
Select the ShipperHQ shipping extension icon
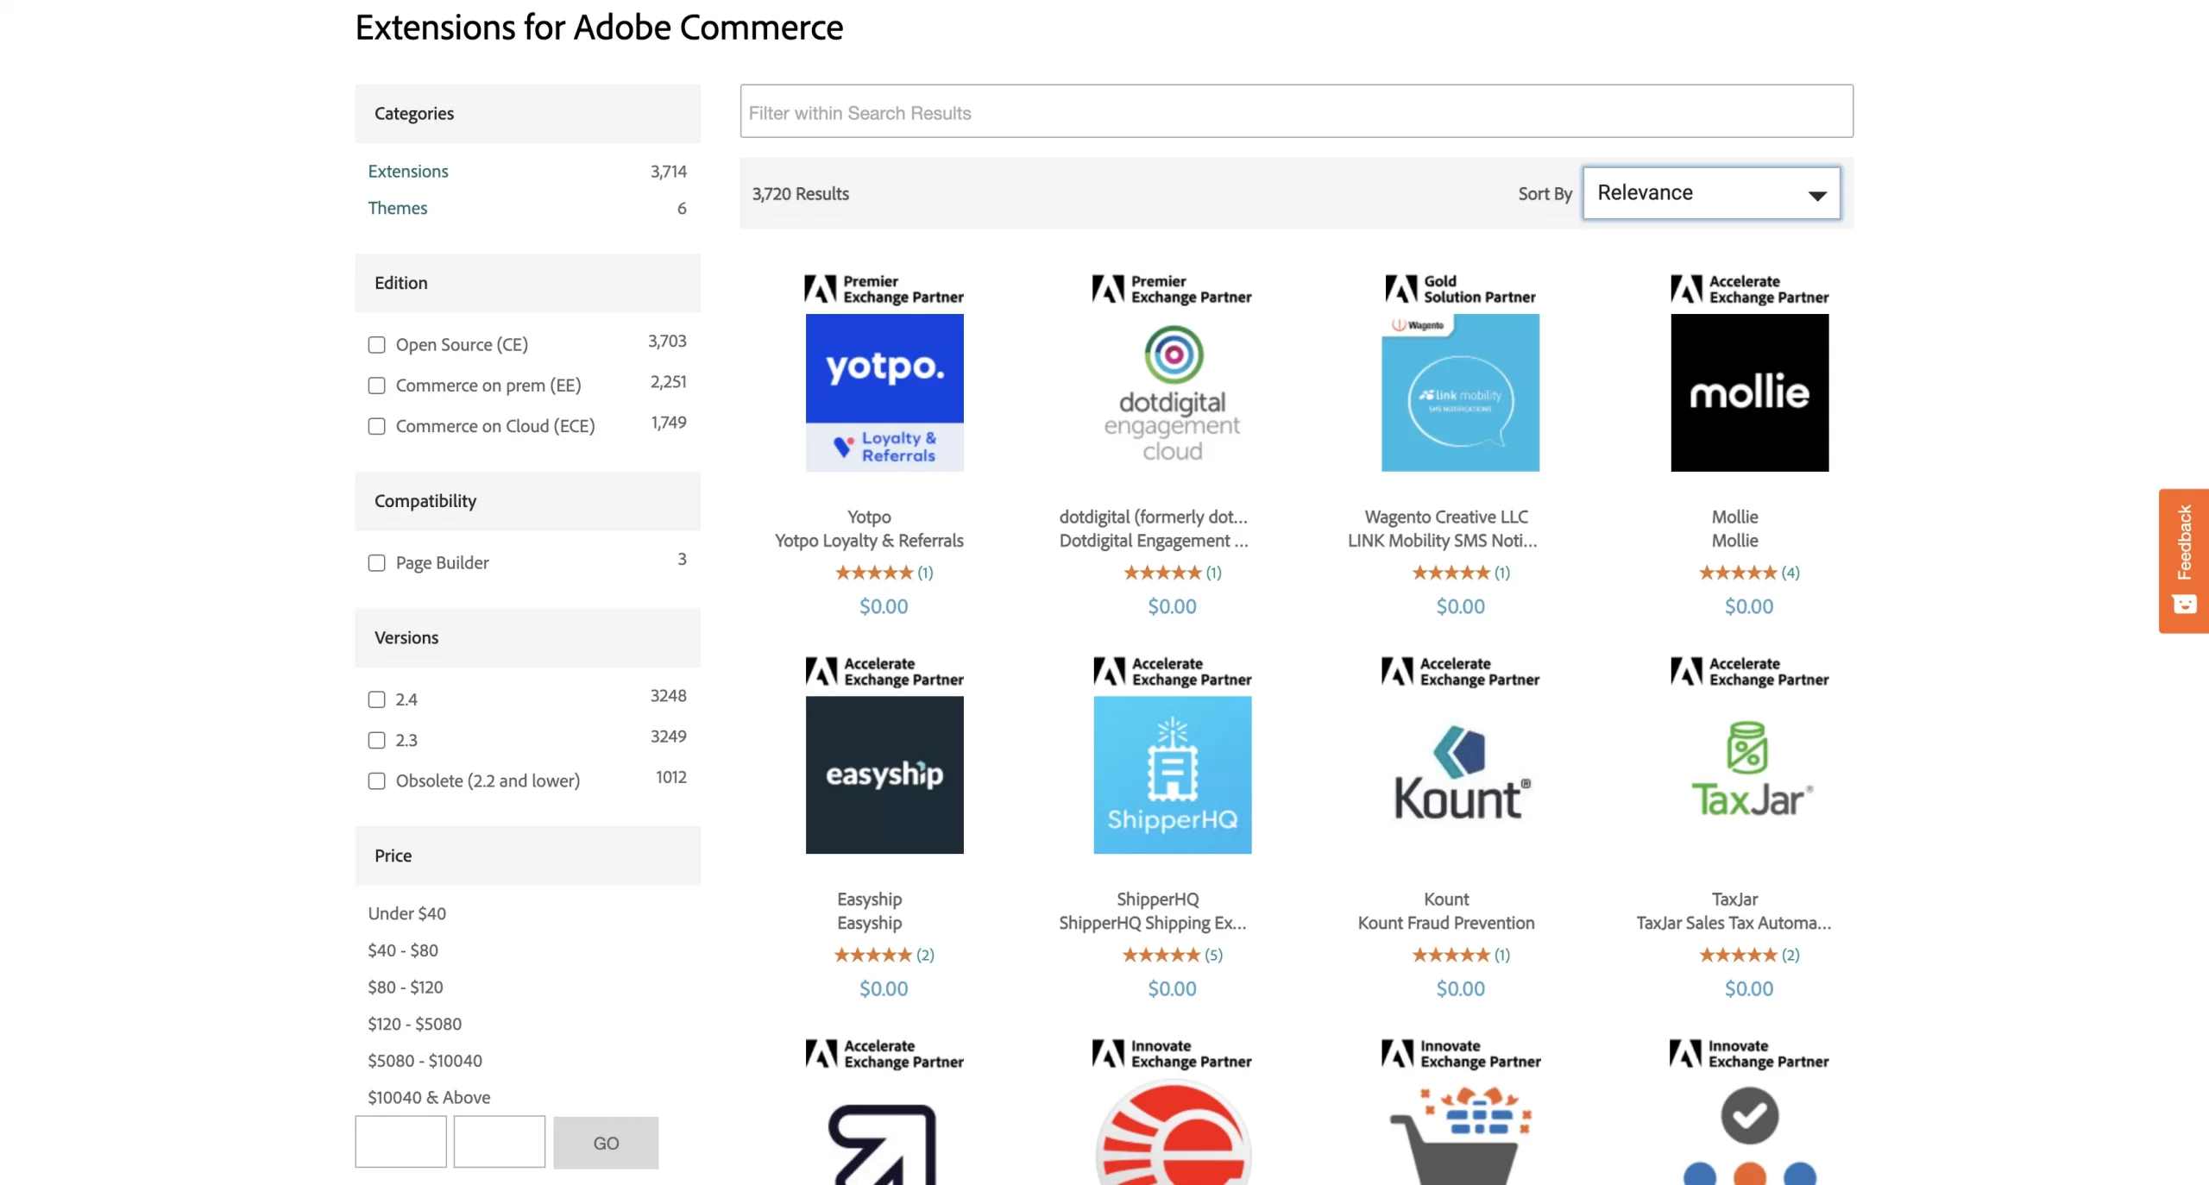1171,774
